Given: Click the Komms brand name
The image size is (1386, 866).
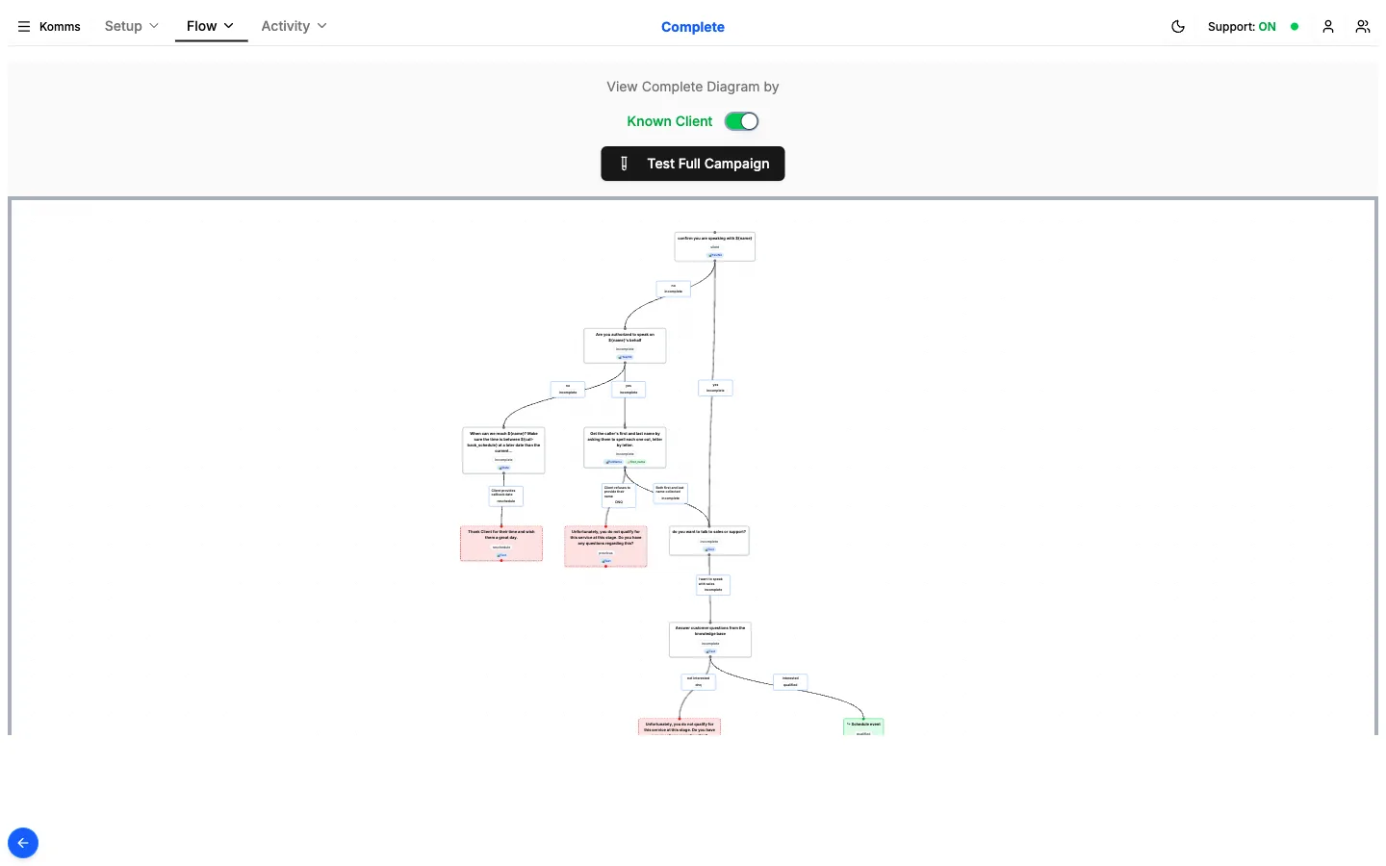Looking at the screenshot, I should 60,27.
